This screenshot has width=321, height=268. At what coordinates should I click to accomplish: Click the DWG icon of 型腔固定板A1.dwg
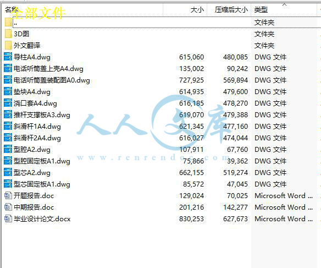(8, 161)
